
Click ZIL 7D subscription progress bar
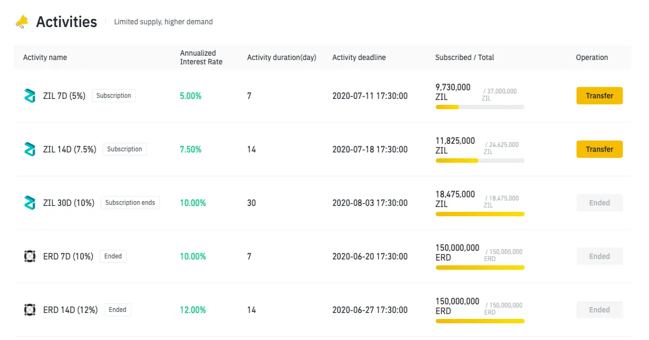(480, 107)
